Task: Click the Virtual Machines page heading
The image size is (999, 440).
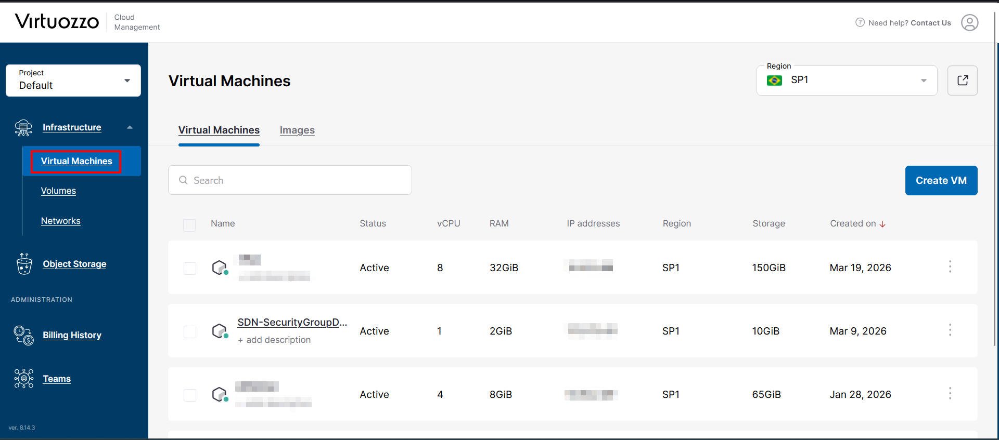Action: (229, 81)
